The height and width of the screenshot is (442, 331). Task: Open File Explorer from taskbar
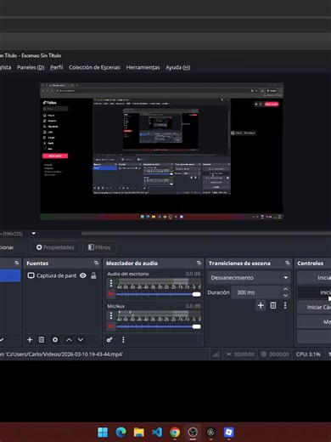(139, 432)
